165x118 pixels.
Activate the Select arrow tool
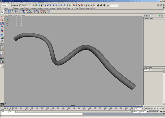(2, 17)
